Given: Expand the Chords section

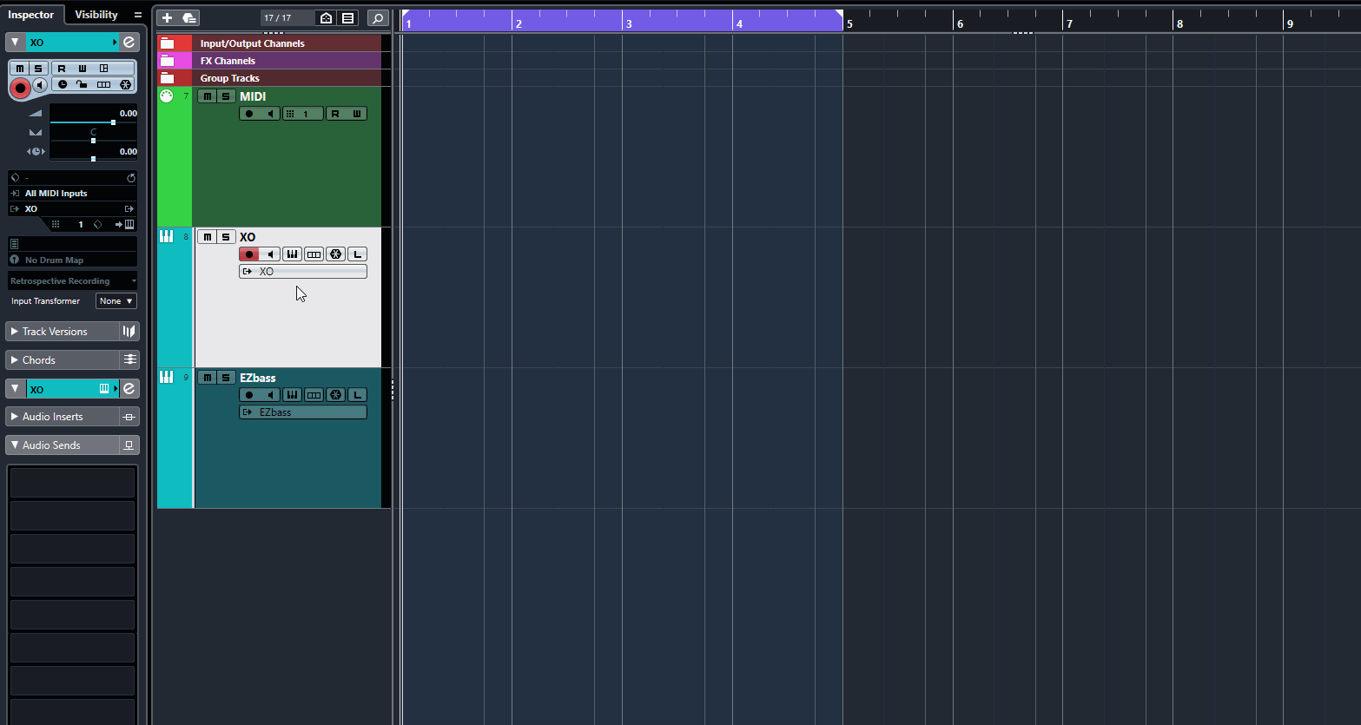Looking at the screenshot, I should coord(14,359).
